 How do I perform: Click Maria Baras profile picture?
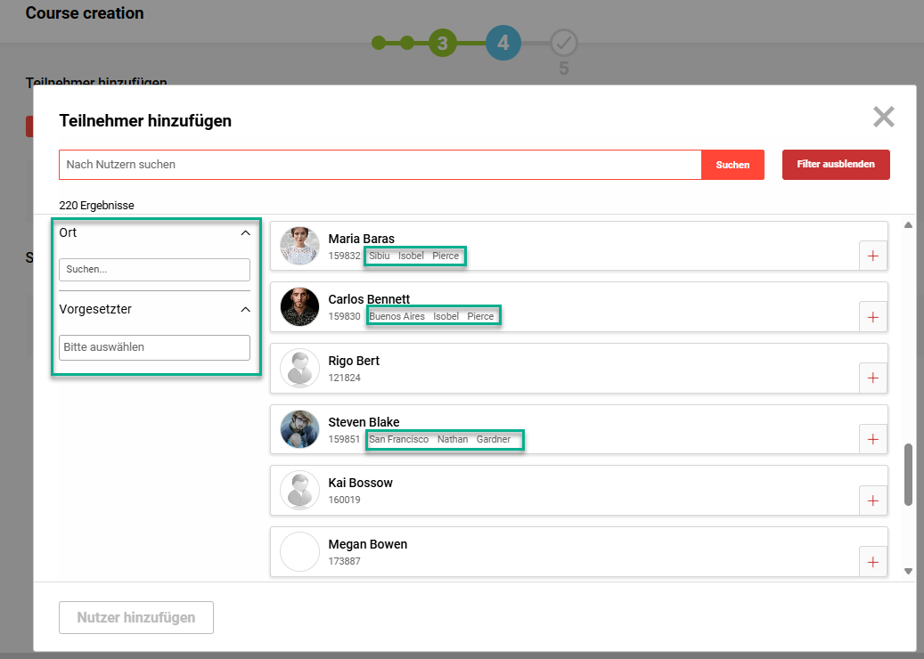click(299, 246)
